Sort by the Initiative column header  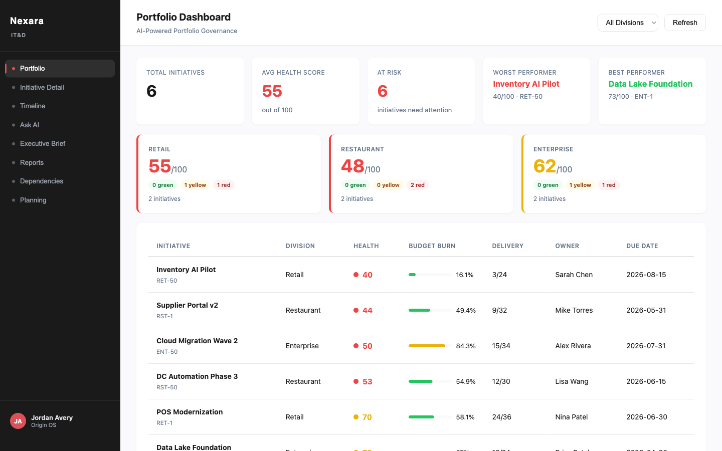[x=173, y=246]
